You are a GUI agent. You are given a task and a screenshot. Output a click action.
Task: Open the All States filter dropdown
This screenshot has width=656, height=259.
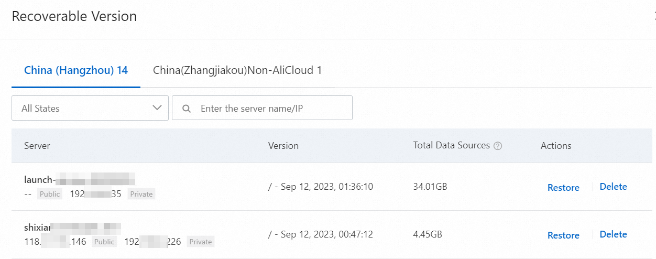point(90,108)
